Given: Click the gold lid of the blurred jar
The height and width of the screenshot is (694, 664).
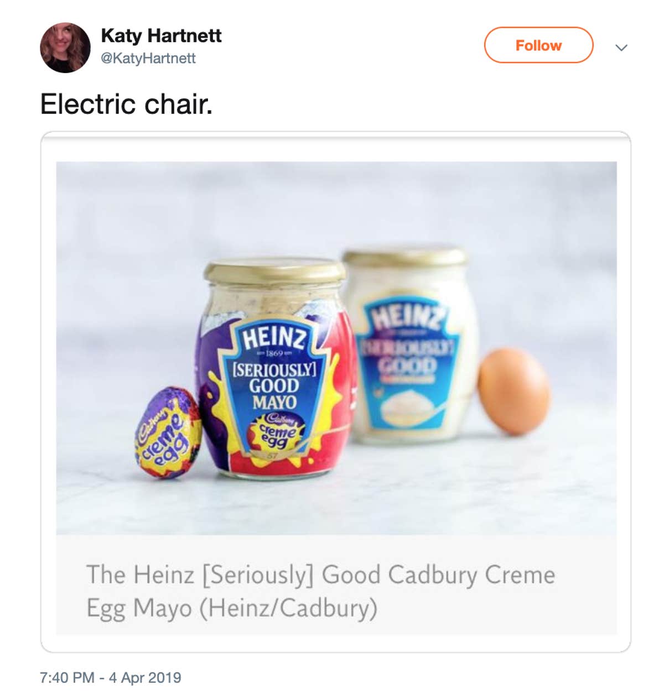Looking at the screenshot, I should point(406,256).
